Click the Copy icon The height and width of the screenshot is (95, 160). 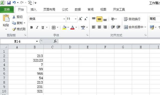tap(14, 23)
